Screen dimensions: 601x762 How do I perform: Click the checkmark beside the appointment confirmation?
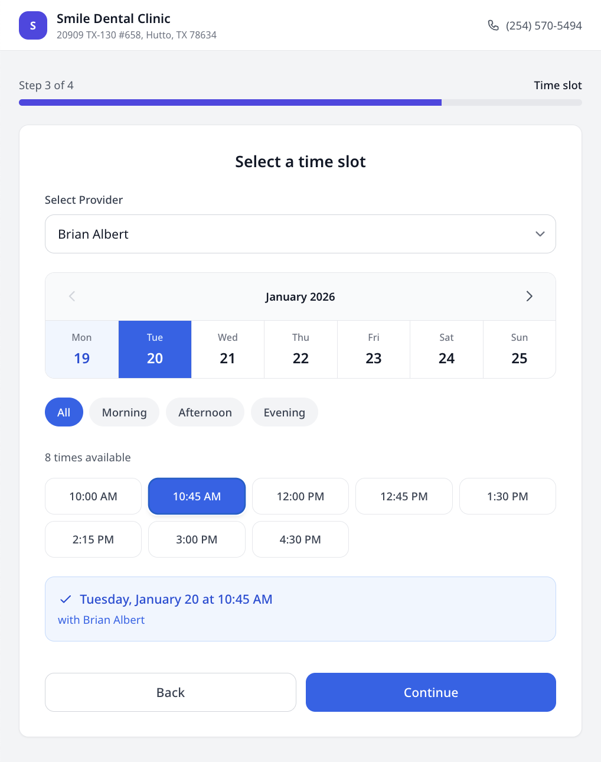(x=66, y=599)
